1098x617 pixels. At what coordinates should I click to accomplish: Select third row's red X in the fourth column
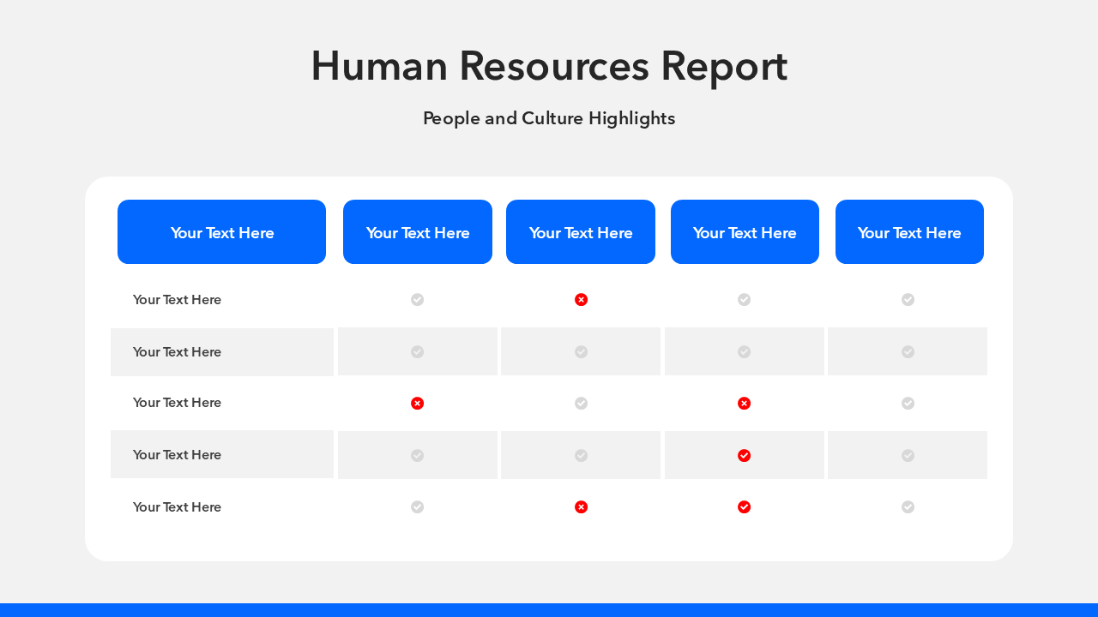tap(744, 403)
